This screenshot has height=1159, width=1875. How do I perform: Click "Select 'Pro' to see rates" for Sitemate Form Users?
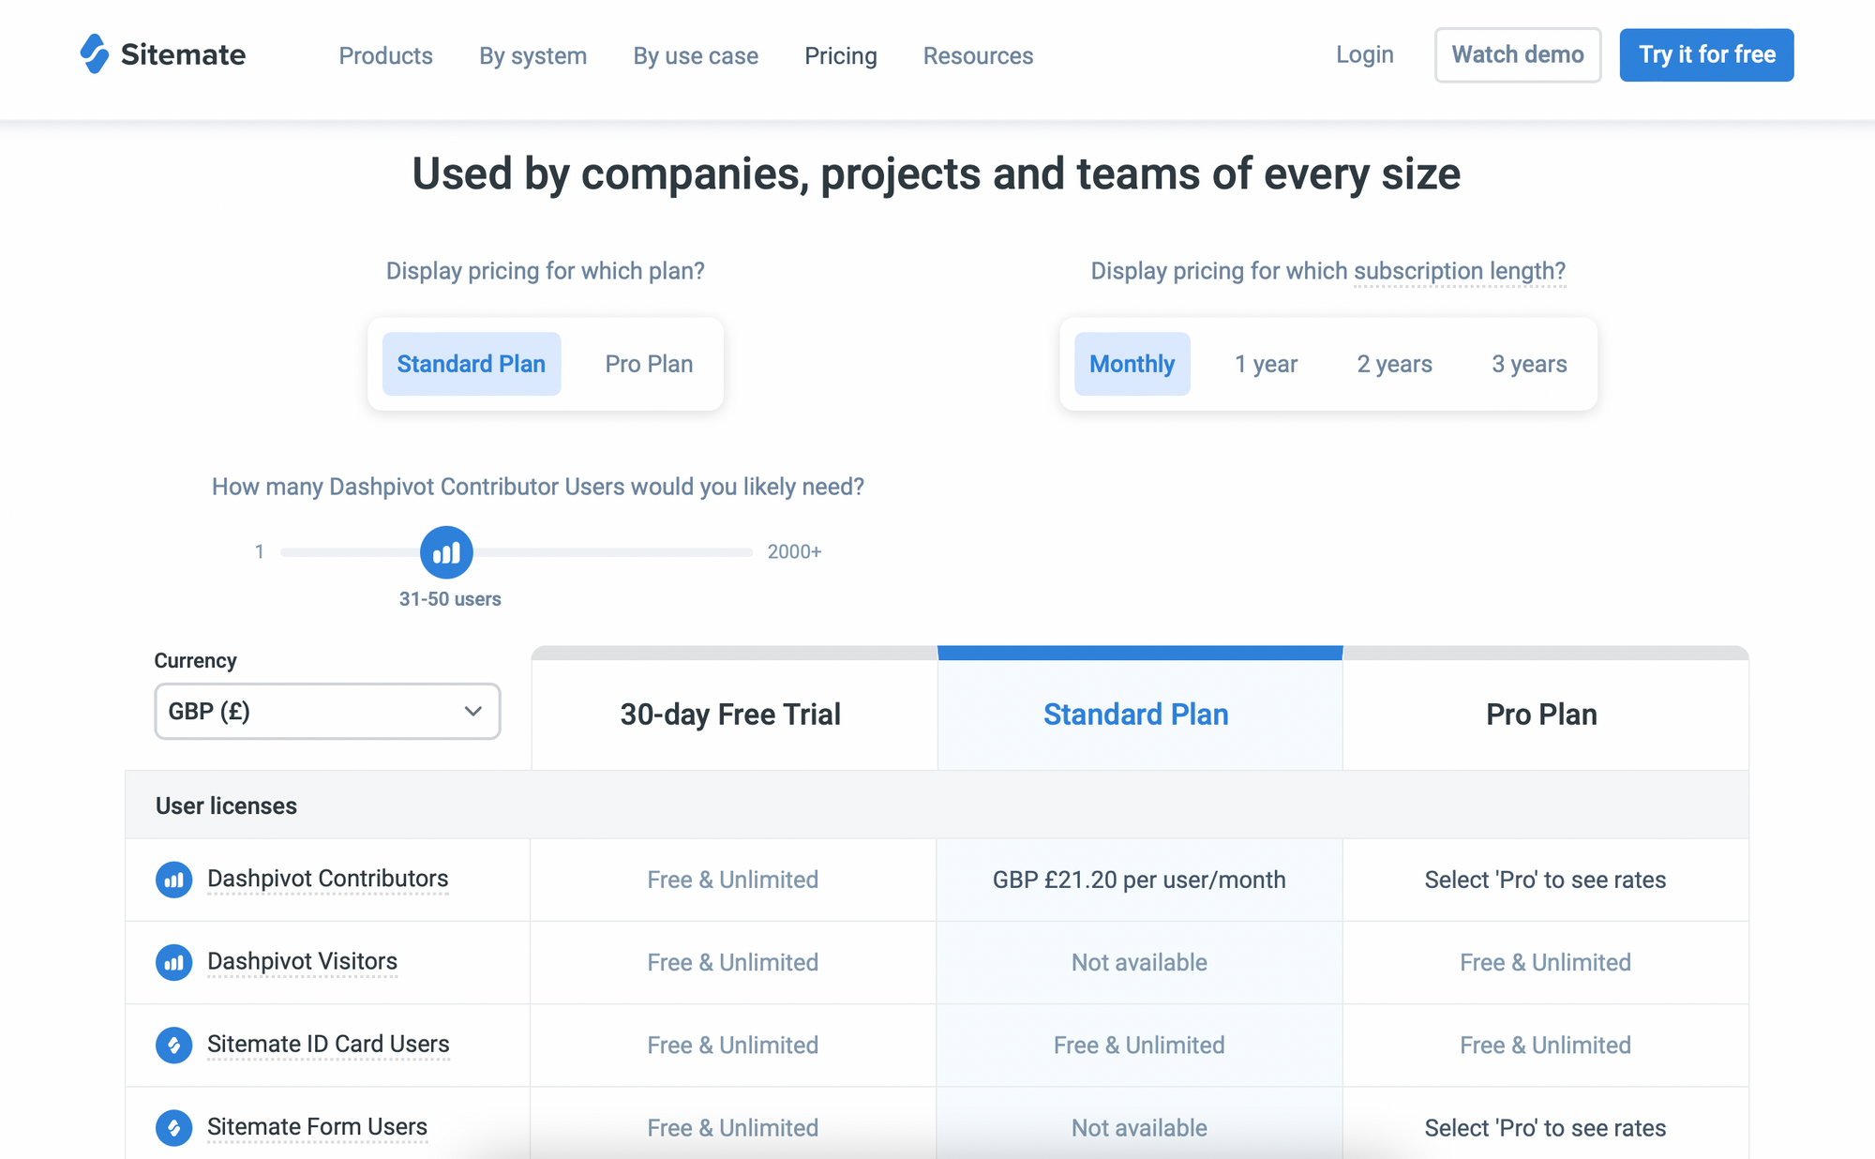coord(1545,1127)
